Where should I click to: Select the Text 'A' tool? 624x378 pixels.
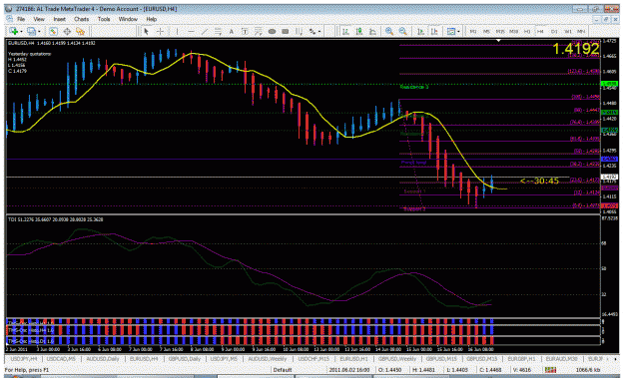click(x=231, y=31)
